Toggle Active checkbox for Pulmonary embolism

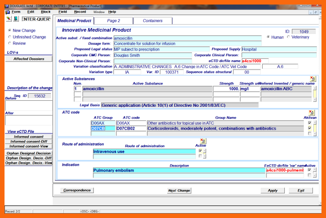point(310,170)
